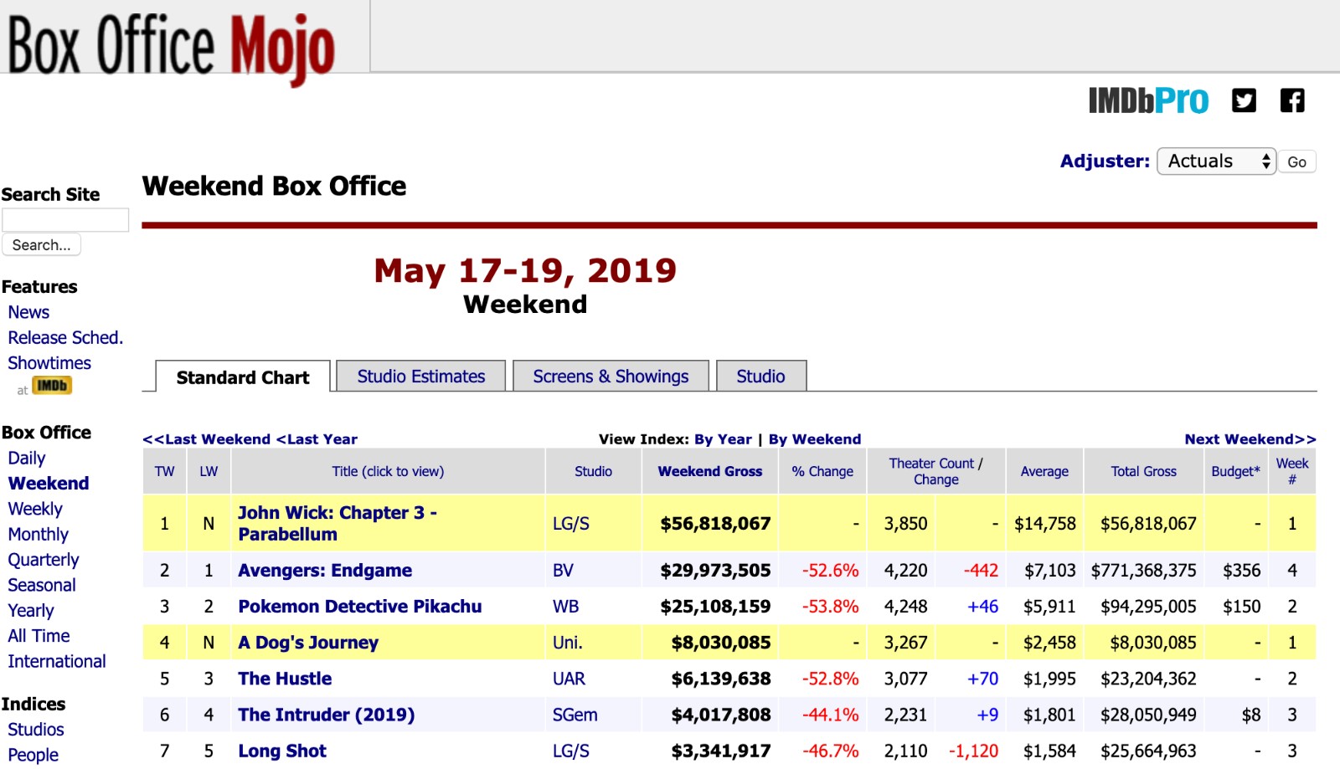The image size is (1340, 769).
Task: Click the Box Office Mojo logo
Action: (x=172, y=46)
